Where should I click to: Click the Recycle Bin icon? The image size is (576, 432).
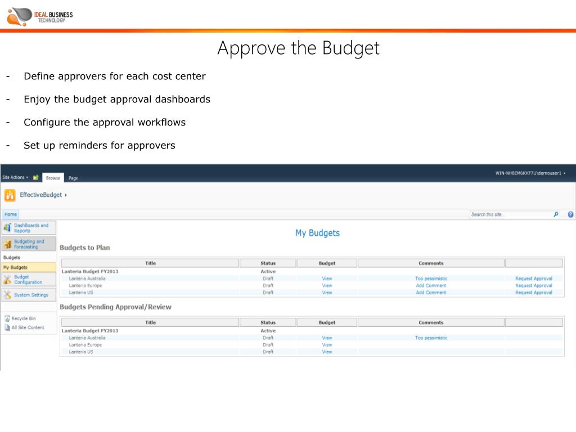7,318
